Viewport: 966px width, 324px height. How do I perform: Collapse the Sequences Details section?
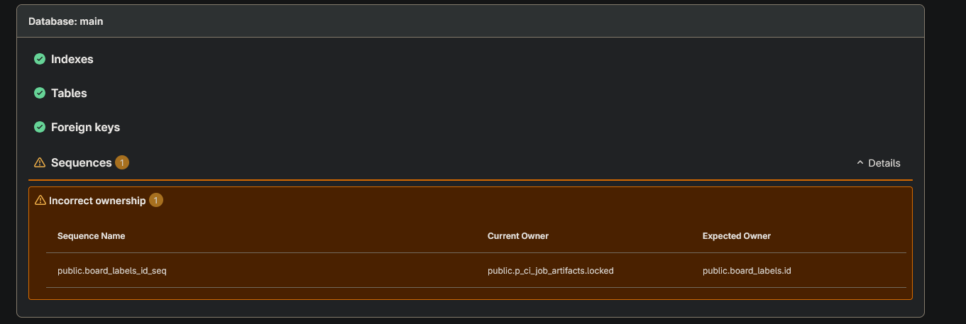(x=878, y=163)
